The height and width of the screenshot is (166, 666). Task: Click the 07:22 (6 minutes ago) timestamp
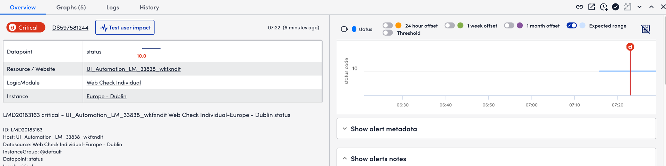click(293, 27)
